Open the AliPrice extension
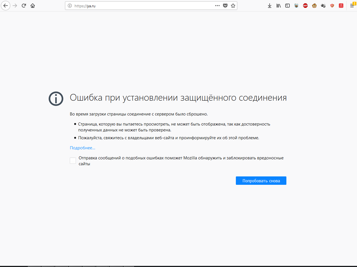Screen dimensions: 357x267 341,5
